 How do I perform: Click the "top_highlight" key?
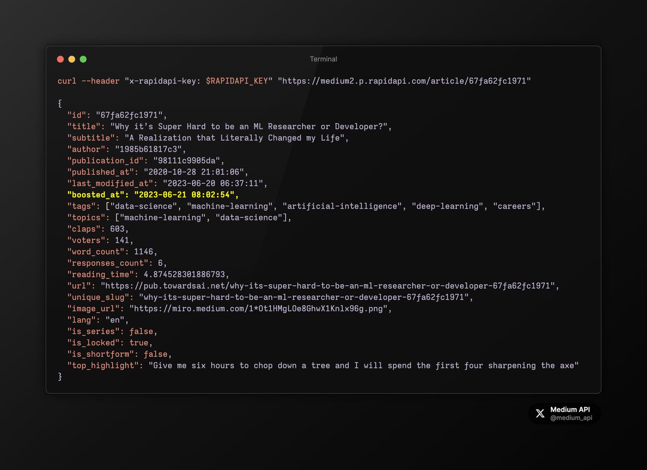click(103, 365)
